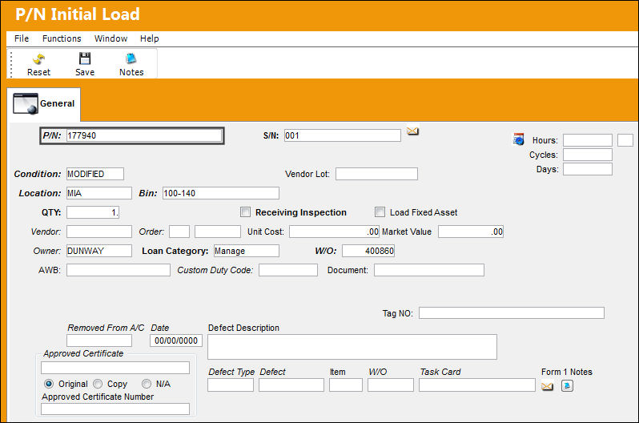Select the Copy radio button
This screenshot has width=639, height=423.
[98, 384]
